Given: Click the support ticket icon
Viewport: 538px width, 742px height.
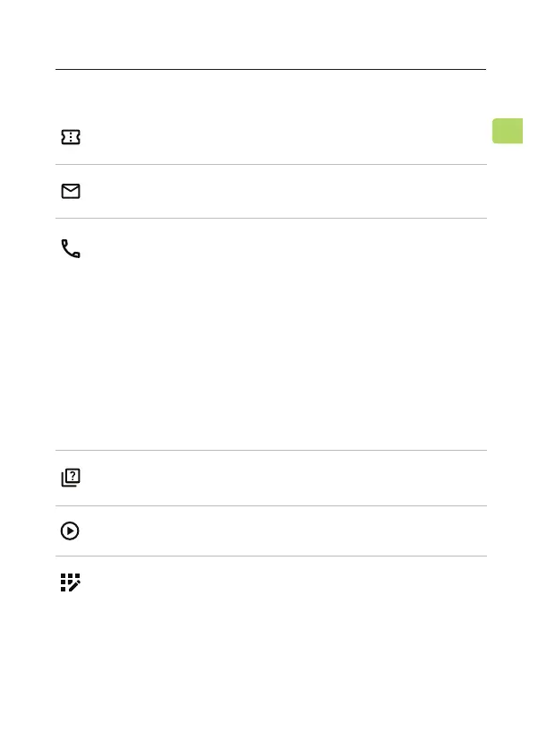Looking at the screenshot, I should click(70, 136).
